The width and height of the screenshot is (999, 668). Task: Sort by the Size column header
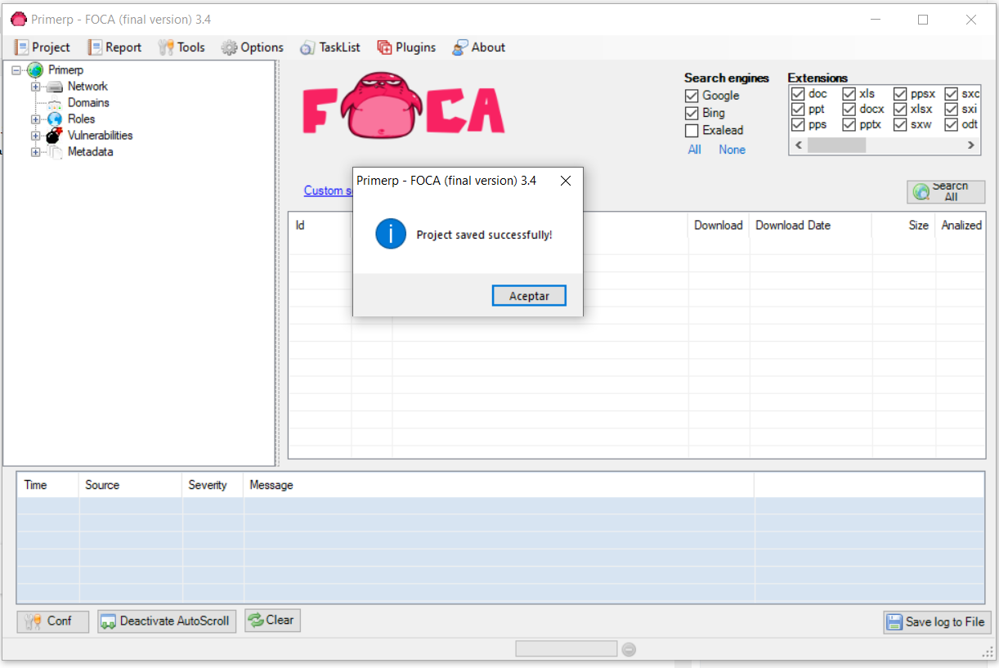903,226
